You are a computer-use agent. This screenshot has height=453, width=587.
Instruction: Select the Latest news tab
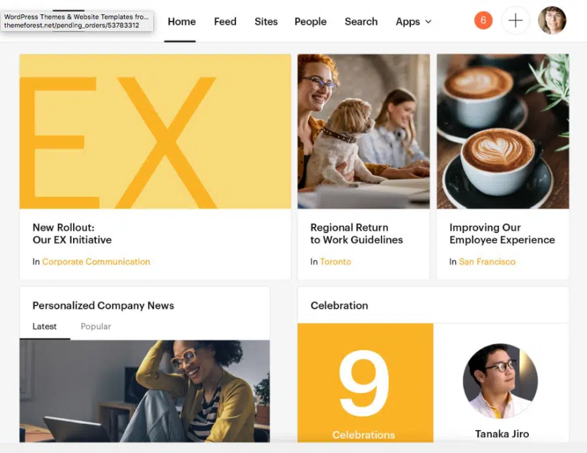click(44, 326)
